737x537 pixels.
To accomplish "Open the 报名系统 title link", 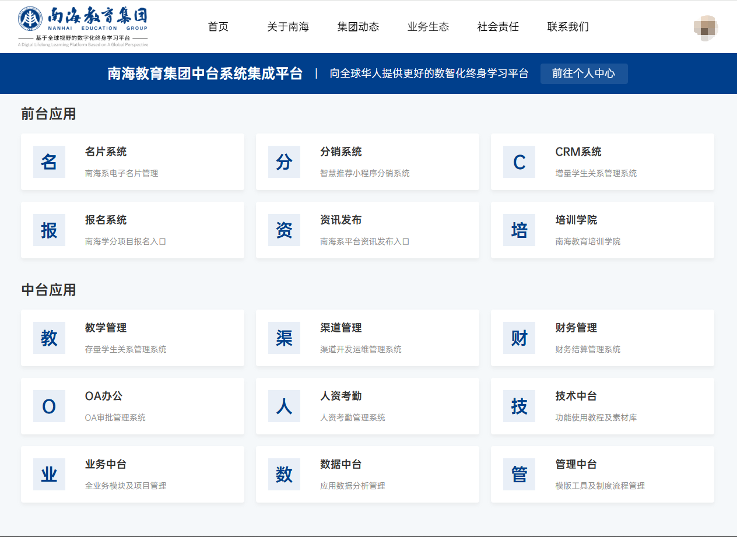I will (106, 220).
